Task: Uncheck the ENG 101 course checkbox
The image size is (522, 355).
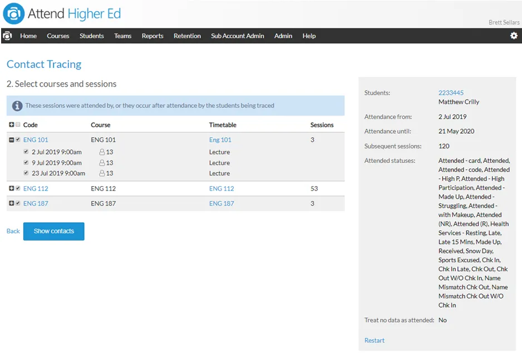Action: point(18,139)
